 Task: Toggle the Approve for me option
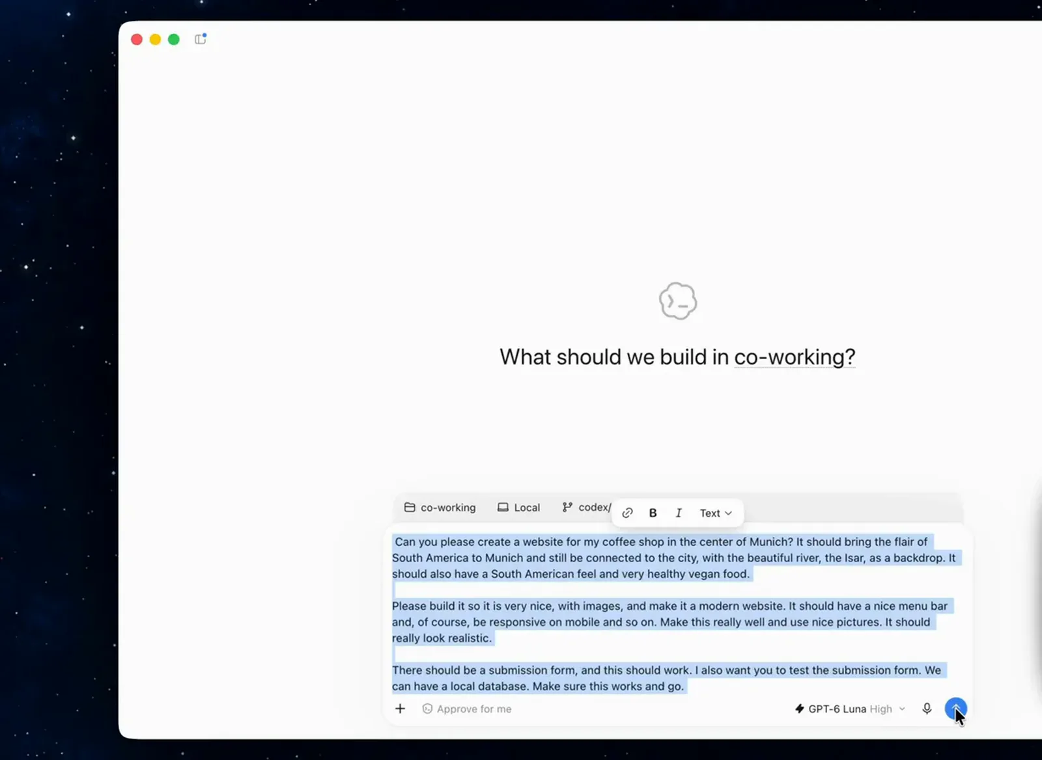coord(467,709)
